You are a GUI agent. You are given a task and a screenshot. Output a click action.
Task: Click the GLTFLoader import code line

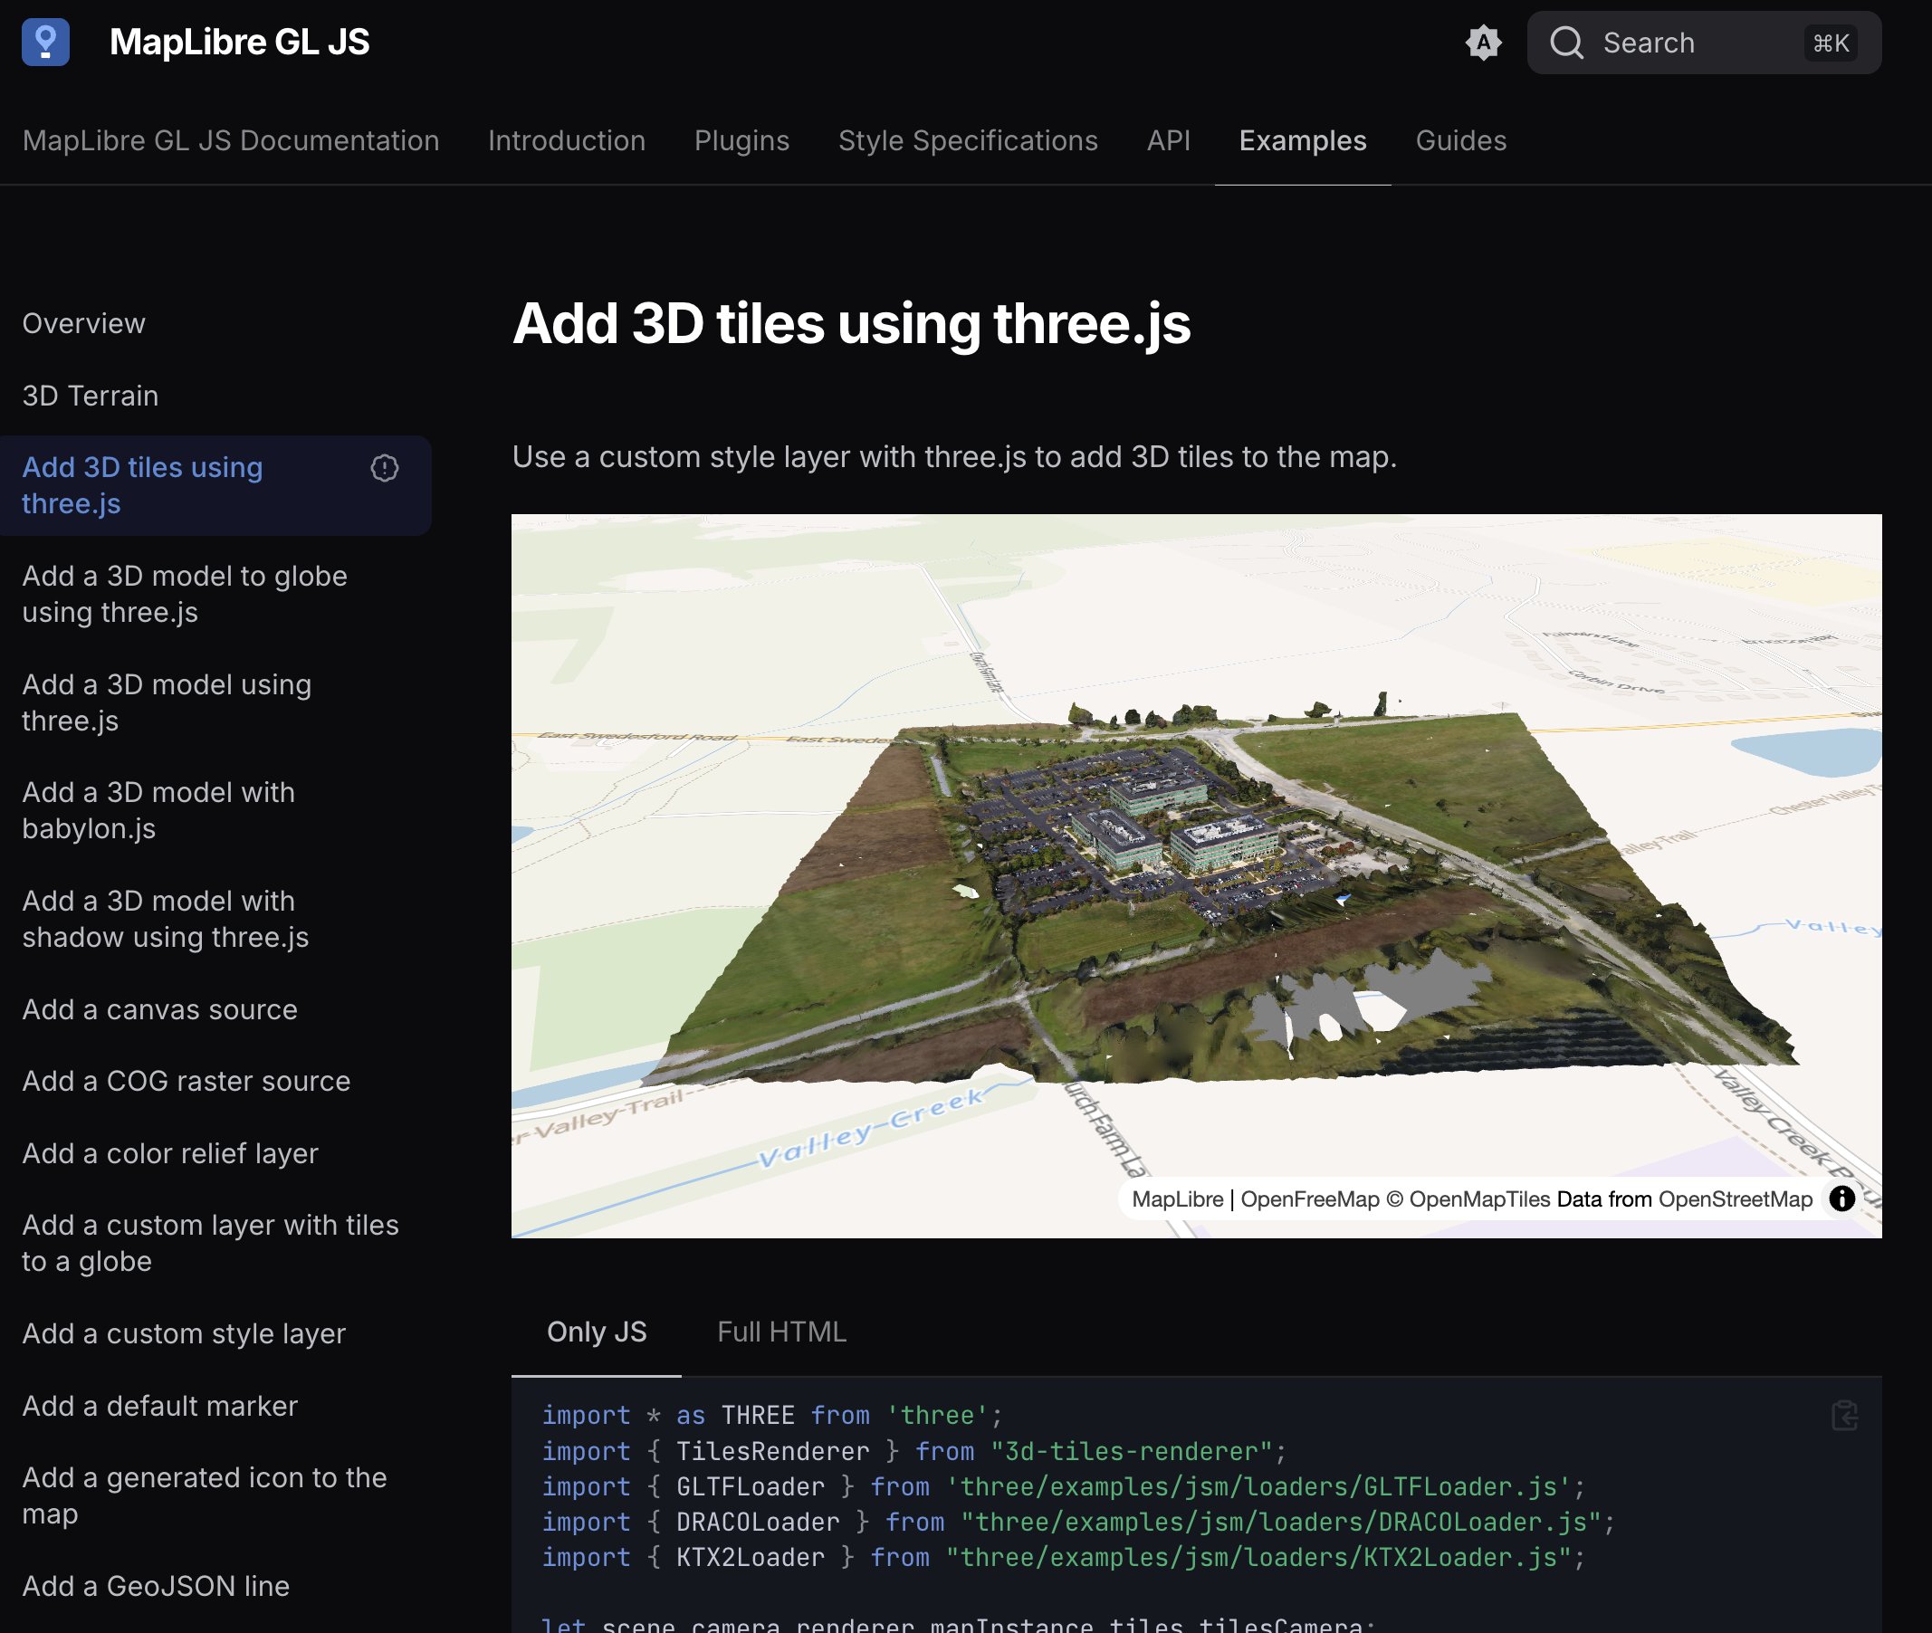(1063, 1486)
